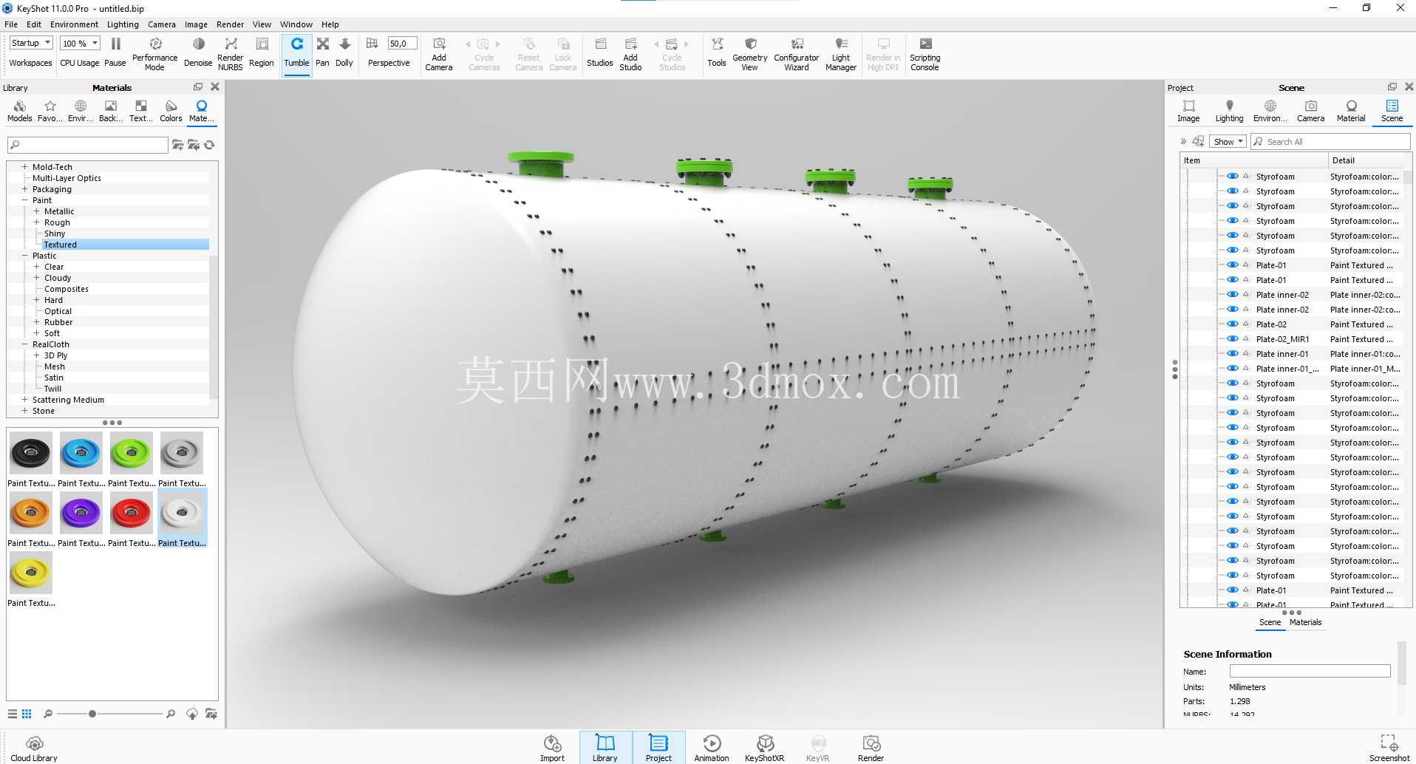Screen dimensions: 1416x764
Task: Switch library to grid view
Action: [27, 714]
